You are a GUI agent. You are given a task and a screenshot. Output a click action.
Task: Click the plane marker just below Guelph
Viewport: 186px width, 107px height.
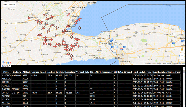tap(45, 15)
